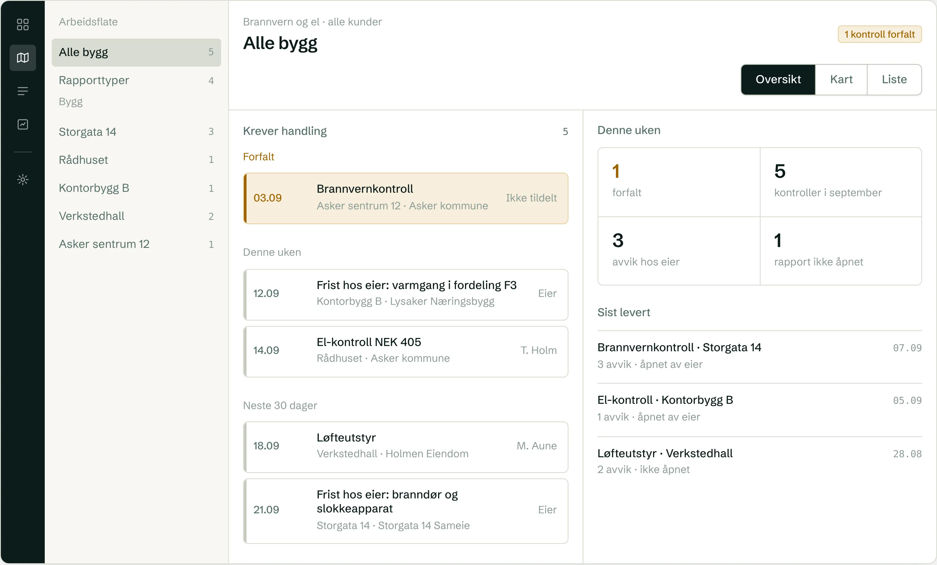Select building Verkstedhall in the panel
937x565 pixels.
(136, 216)
